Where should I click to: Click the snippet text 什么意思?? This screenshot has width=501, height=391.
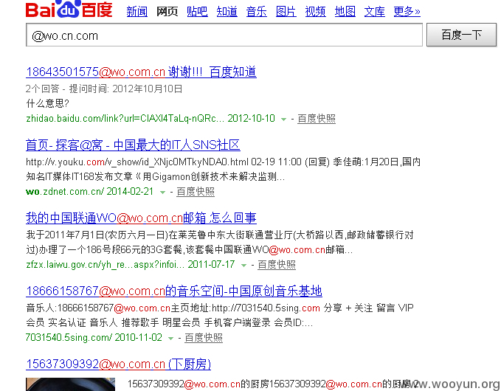[x=47, y=103]
